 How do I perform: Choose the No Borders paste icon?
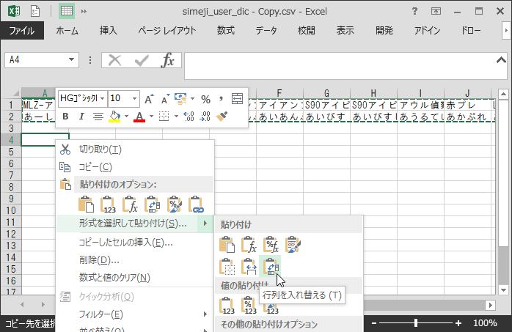(x=227, y=266)
